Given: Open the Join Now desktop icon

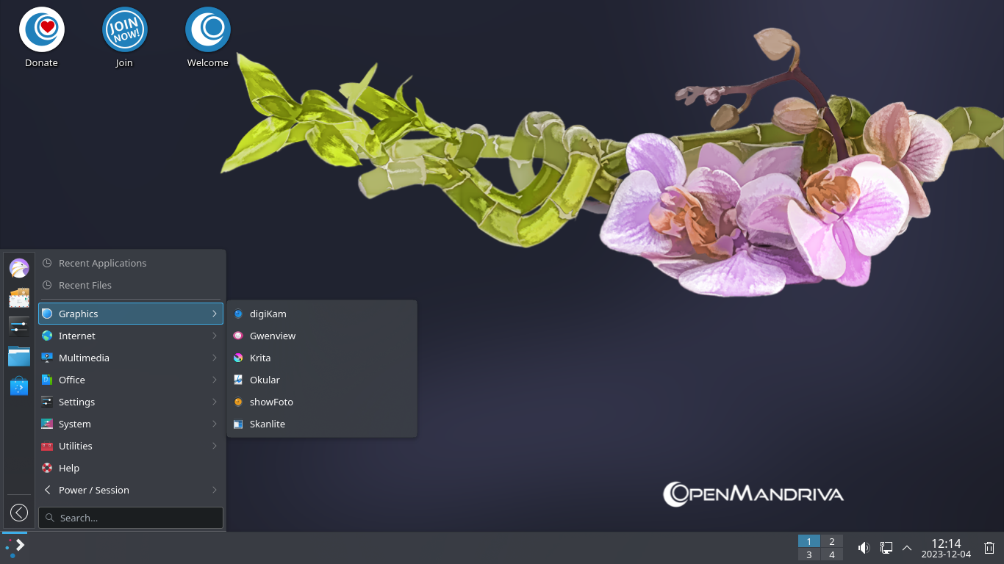Looking at the screenshot, I should click(124, 38).
